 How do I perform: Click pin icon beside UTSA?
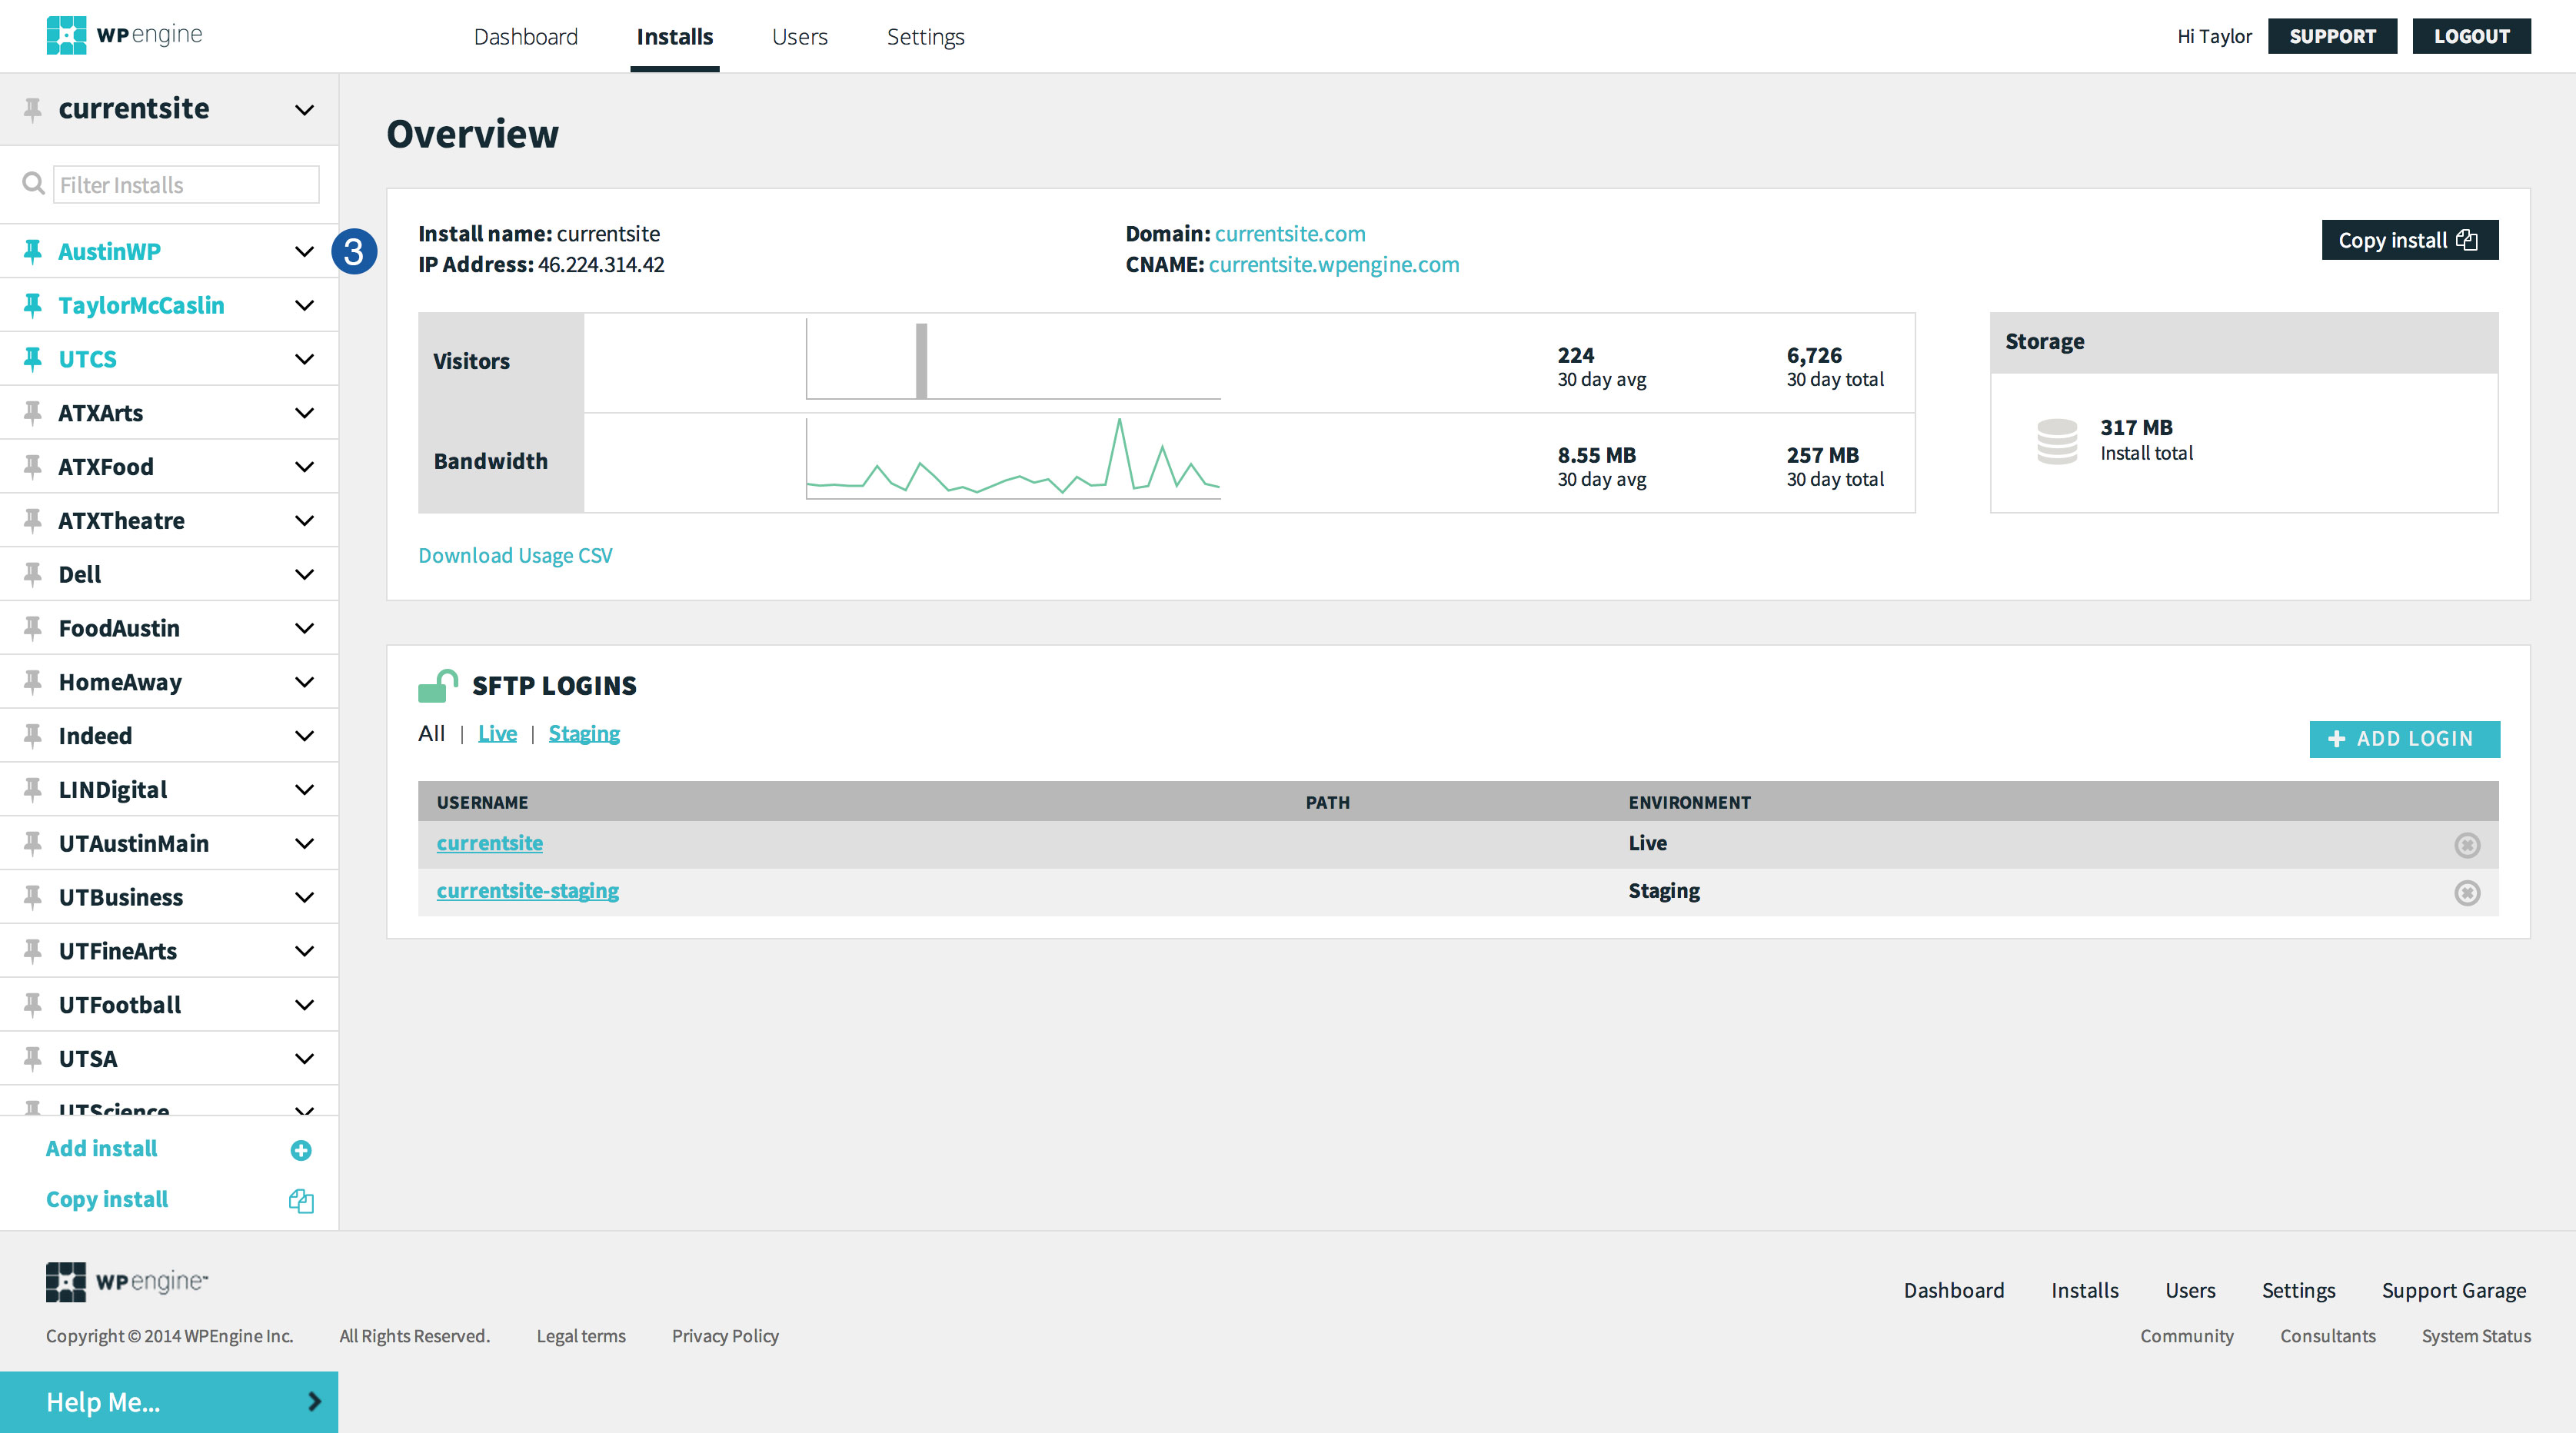(x=33, y=1059)
